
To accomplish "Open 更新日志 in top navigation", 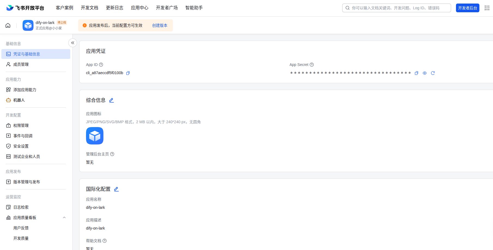I will click(115, 8).
